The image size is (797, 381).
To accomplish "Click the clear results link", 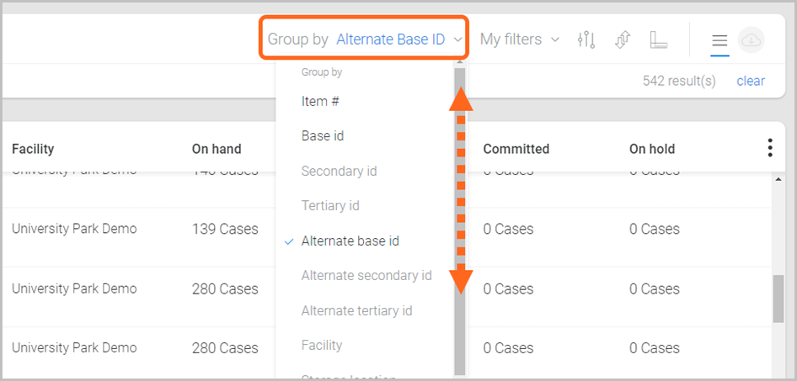I will (750, 81).
